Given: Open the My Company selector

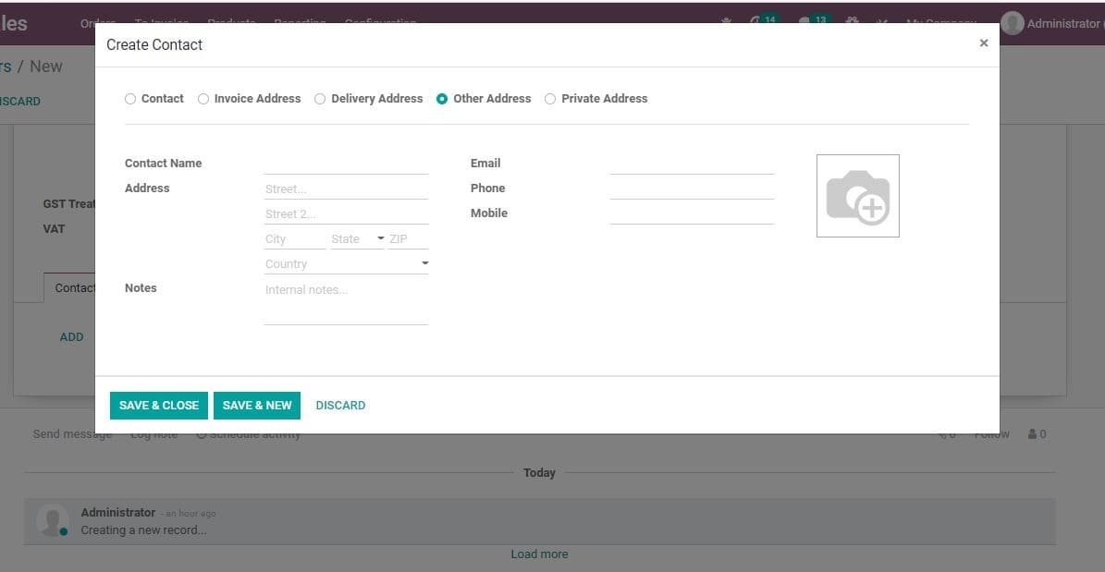Looking at the screenshot, I should 939,22.
